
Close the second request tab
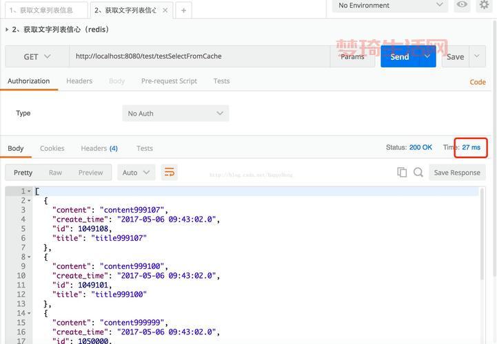(165, 10)
